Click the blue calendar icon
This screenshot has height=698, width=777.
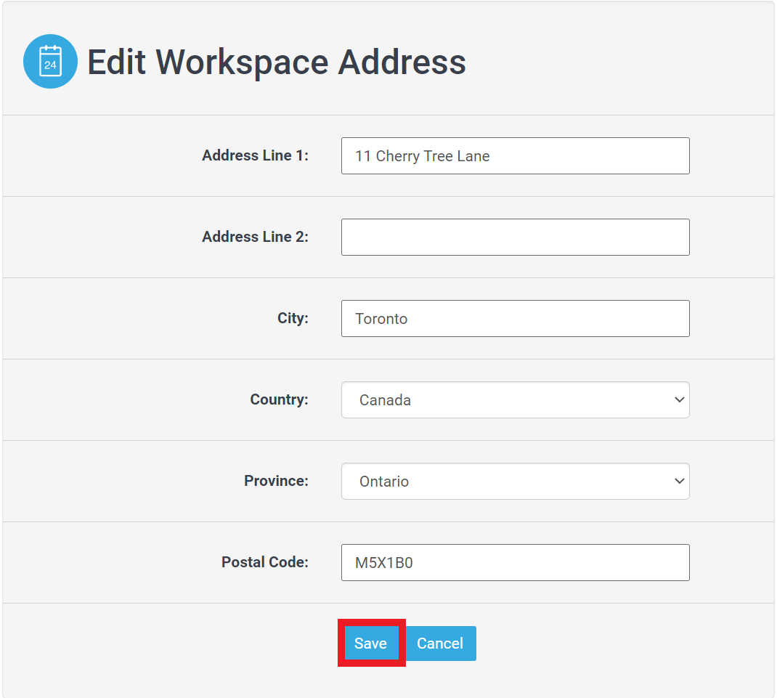click(x=50, y=61)
